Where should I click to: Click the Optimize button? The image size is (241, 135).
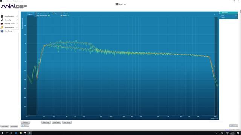coord(25,122)
